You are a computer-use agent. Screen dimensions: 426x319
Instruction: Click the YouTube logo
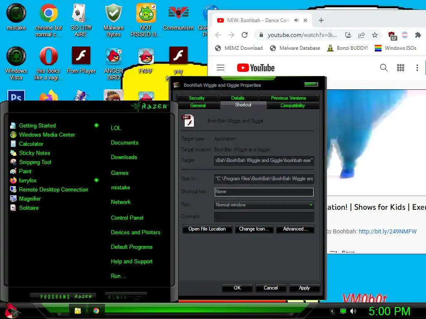(x=256, y=68)
